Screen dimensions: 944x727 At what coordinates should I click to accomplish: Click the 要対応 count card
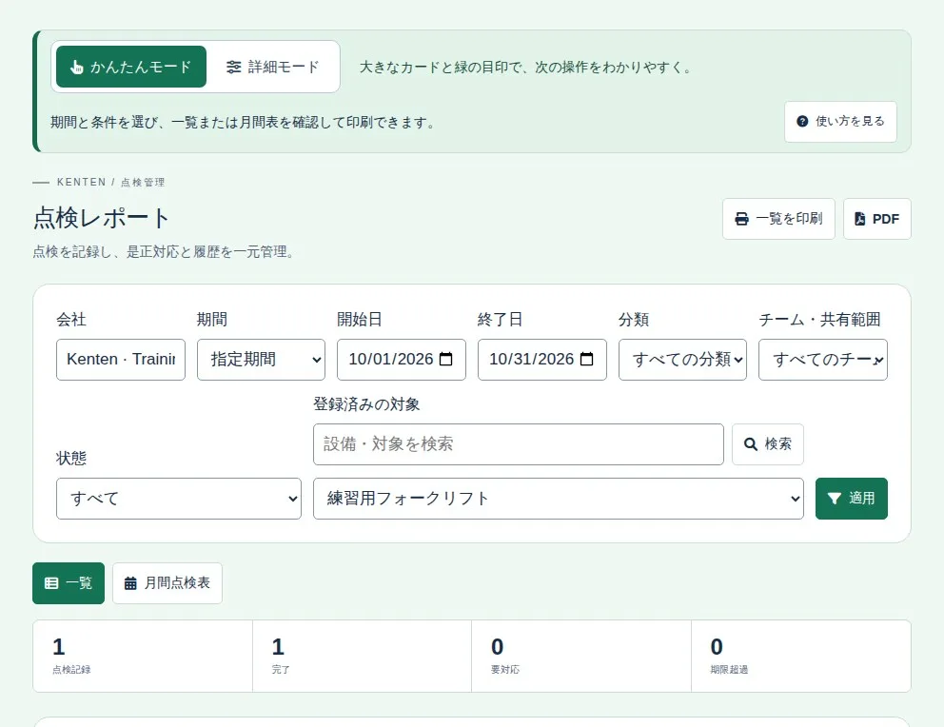[581, 656]
